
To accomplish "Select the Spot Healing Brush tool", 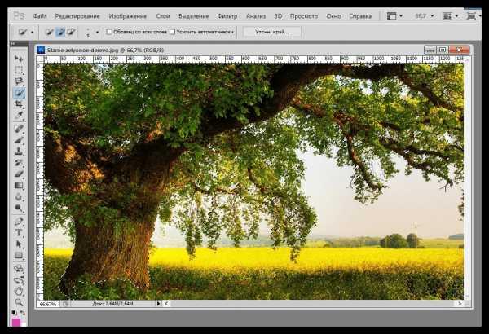I will [19, 128].
